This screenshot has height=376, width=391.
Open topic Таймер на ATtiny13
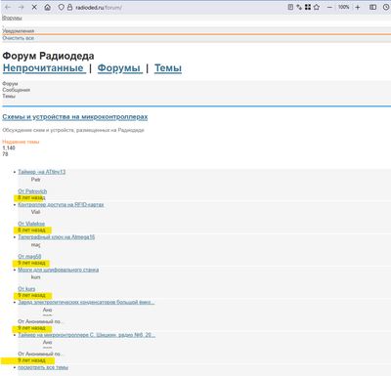[x=42, y=172]
